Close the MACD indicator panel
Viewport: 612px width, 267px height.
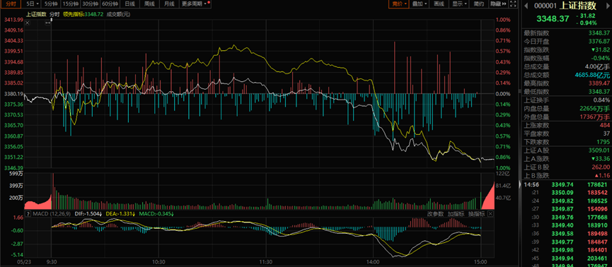tap(490, 214)
